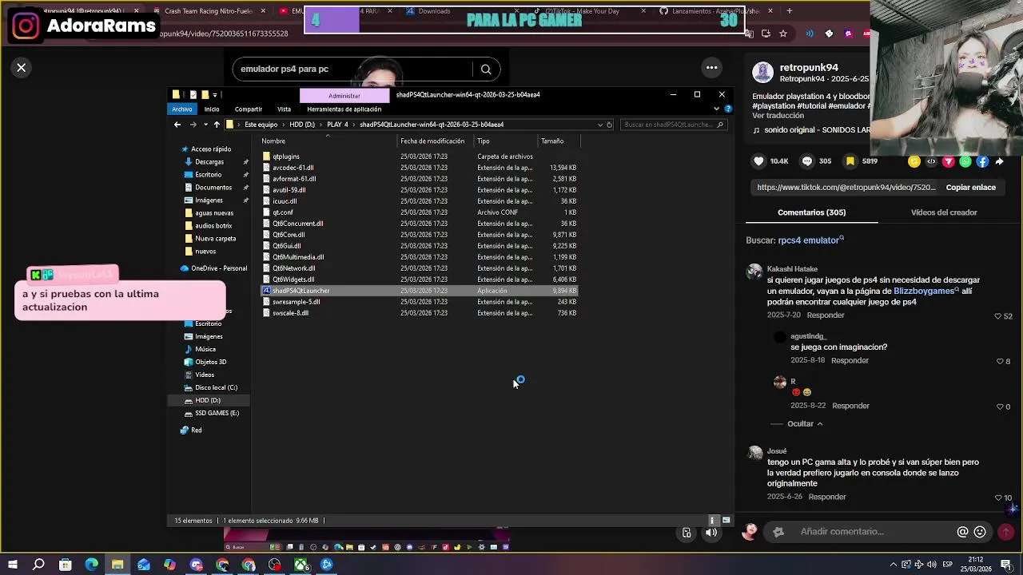Like the TikTok video with heart icon
This screenshot has height=575, width=1023.
758,161
